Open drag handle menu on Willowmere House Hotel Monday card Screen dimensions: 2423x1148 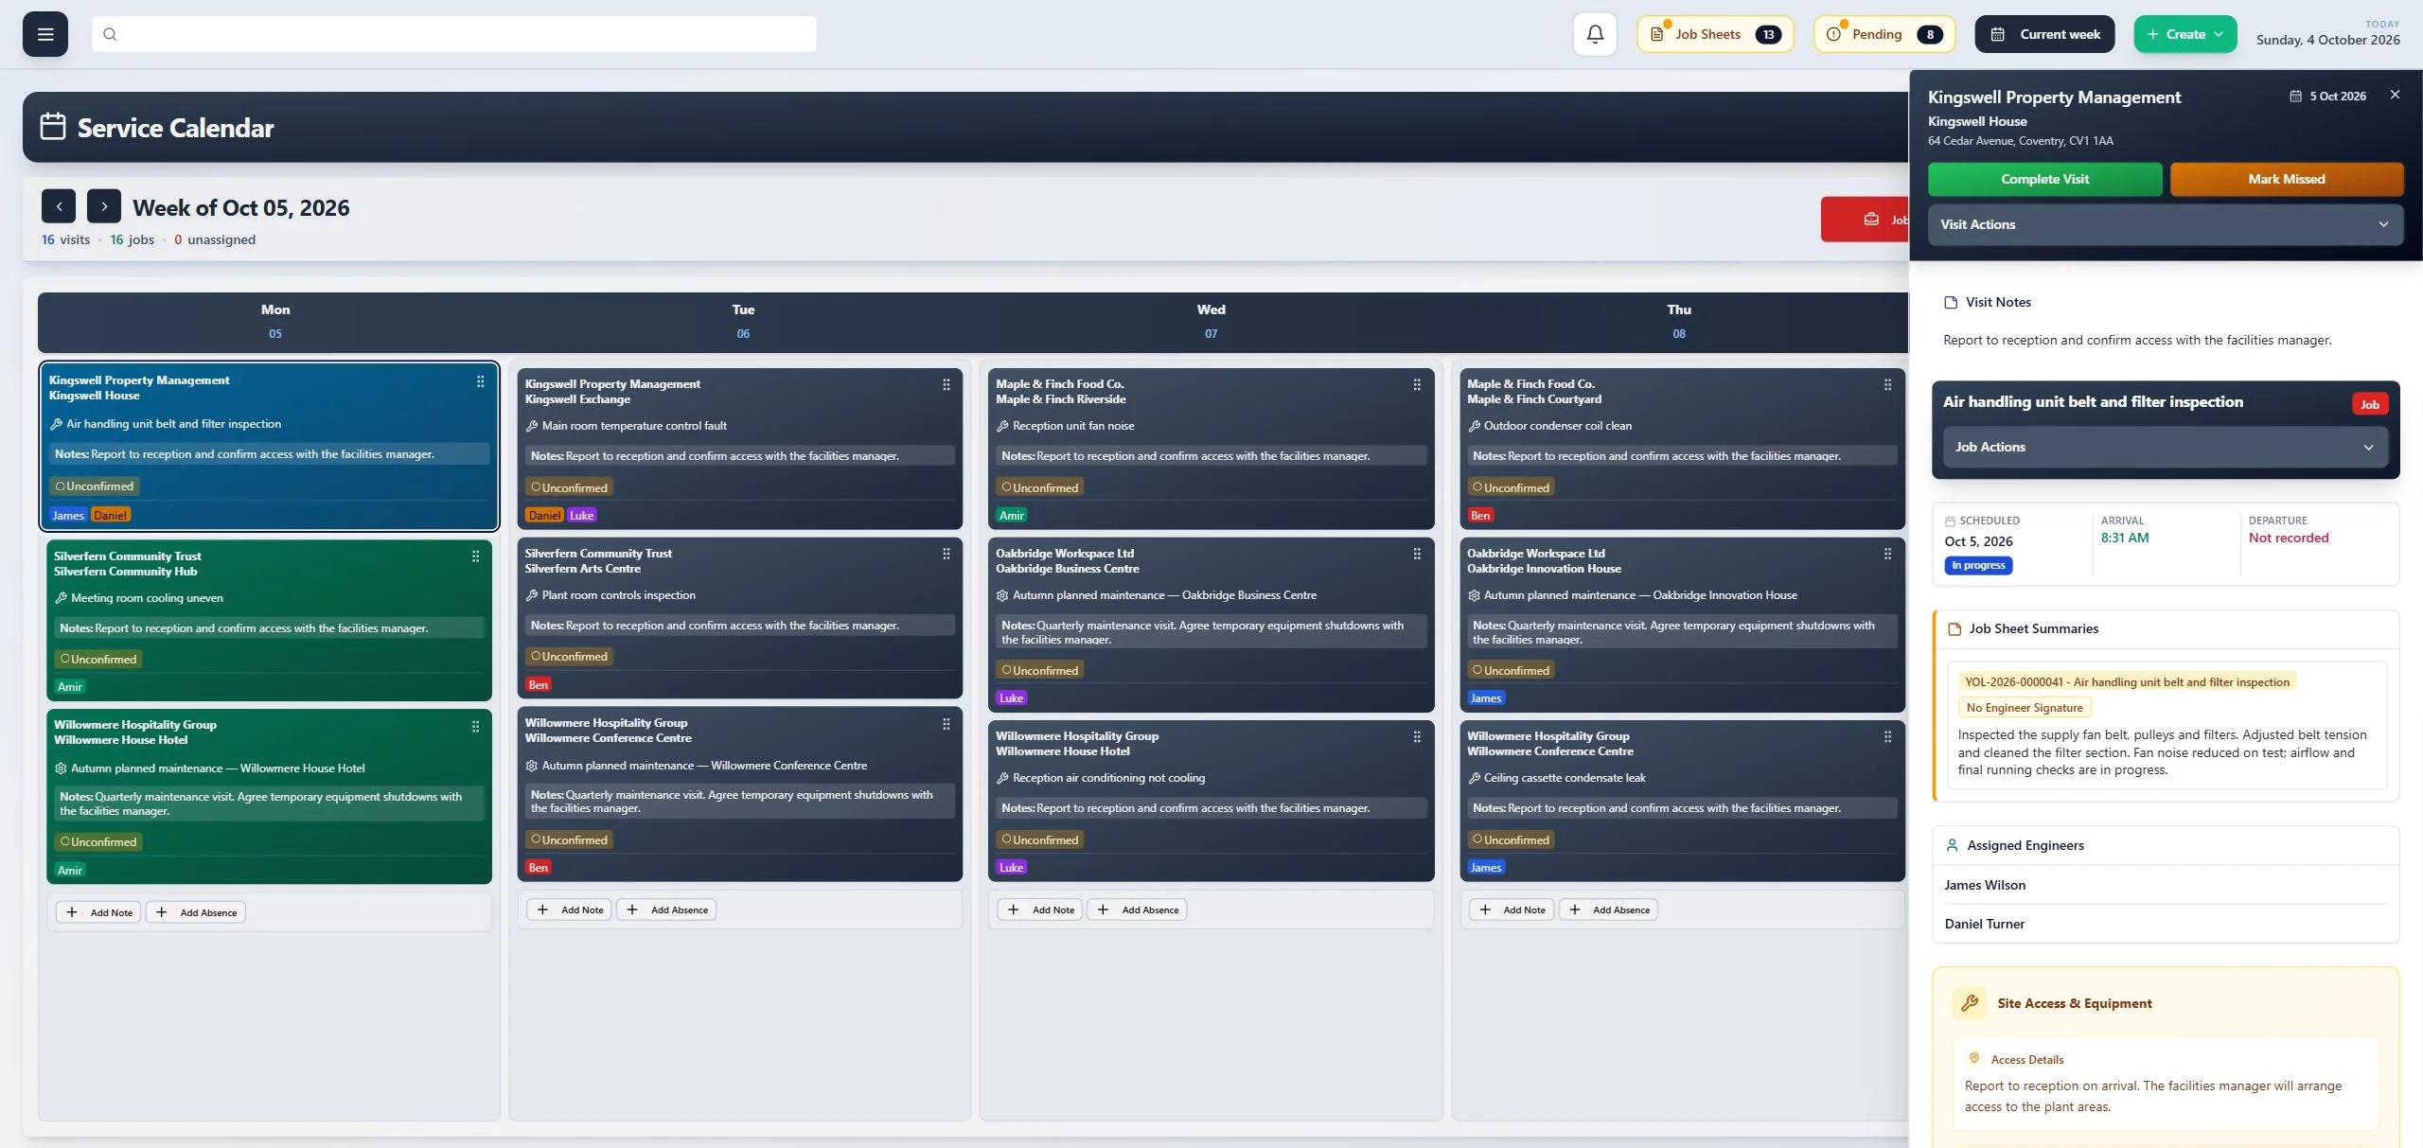(475, 727)
